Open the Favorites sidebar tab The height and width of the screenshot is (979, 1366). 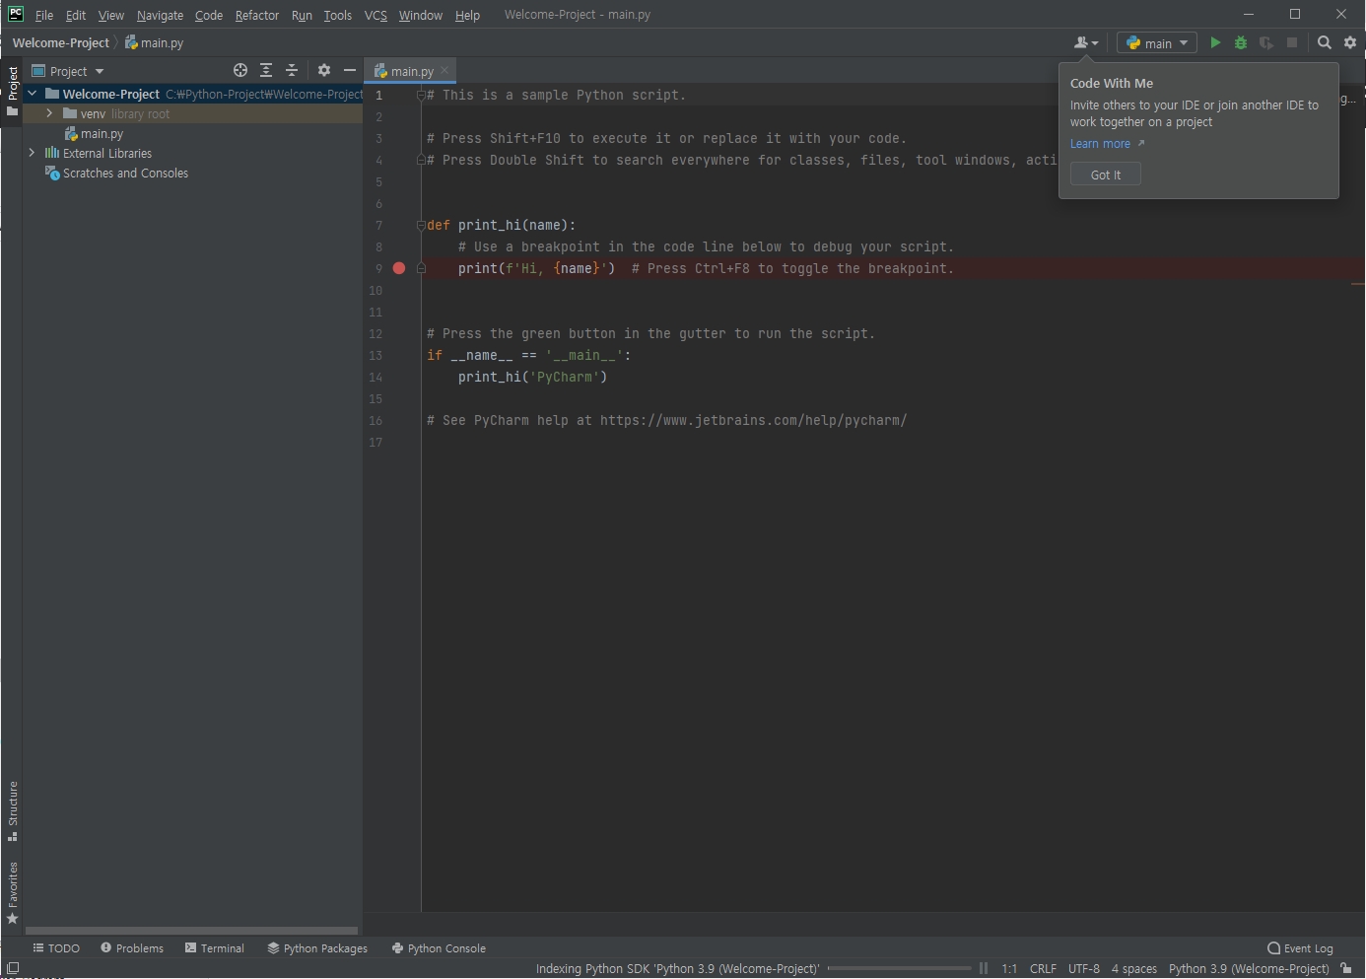[x=12, y=893]
